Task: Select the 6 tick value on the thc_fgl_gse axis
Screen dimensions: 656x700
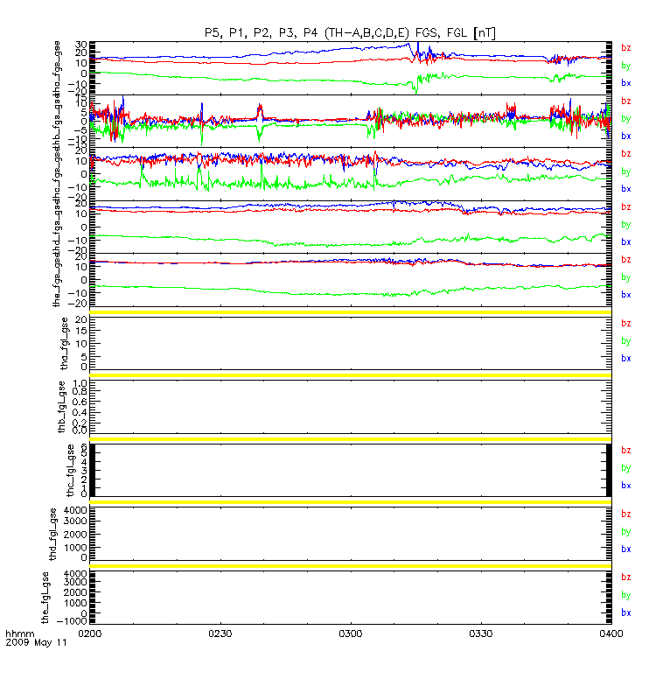Action: pos(84,446)
